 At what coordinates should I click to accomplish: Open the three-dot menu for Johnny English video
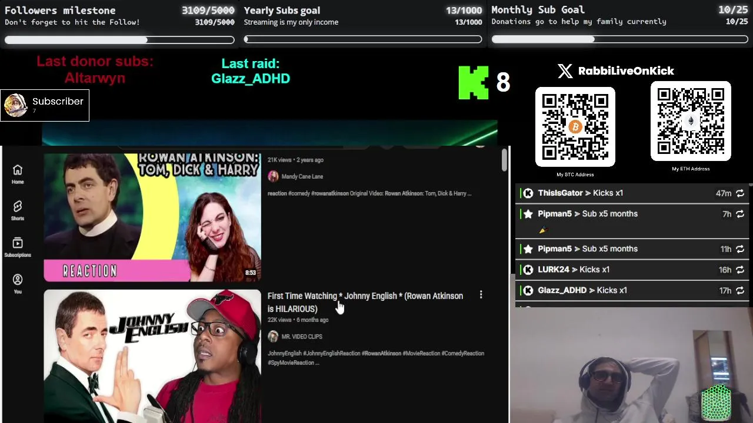click(481, 295)
